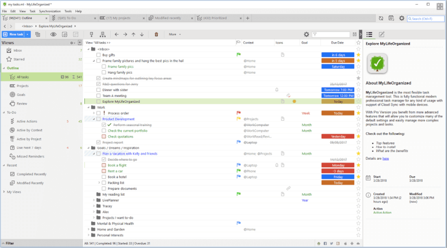This screenshot has height=248, width=447.
Task: Click the duplicate task icon beside New task
Action: pyautogui.click(x=38, y=34)
